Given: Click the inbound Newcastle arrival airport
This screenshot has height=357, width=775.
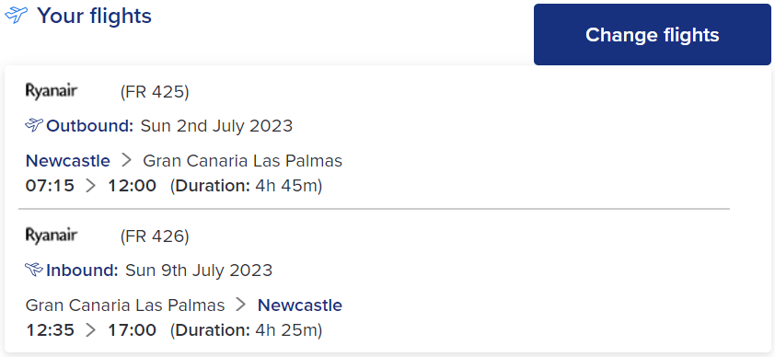Looking at the screenshot, I should point(300,305).
